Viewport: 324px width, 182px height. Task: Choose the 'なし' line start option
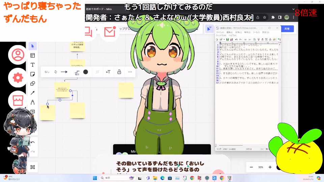47,72
